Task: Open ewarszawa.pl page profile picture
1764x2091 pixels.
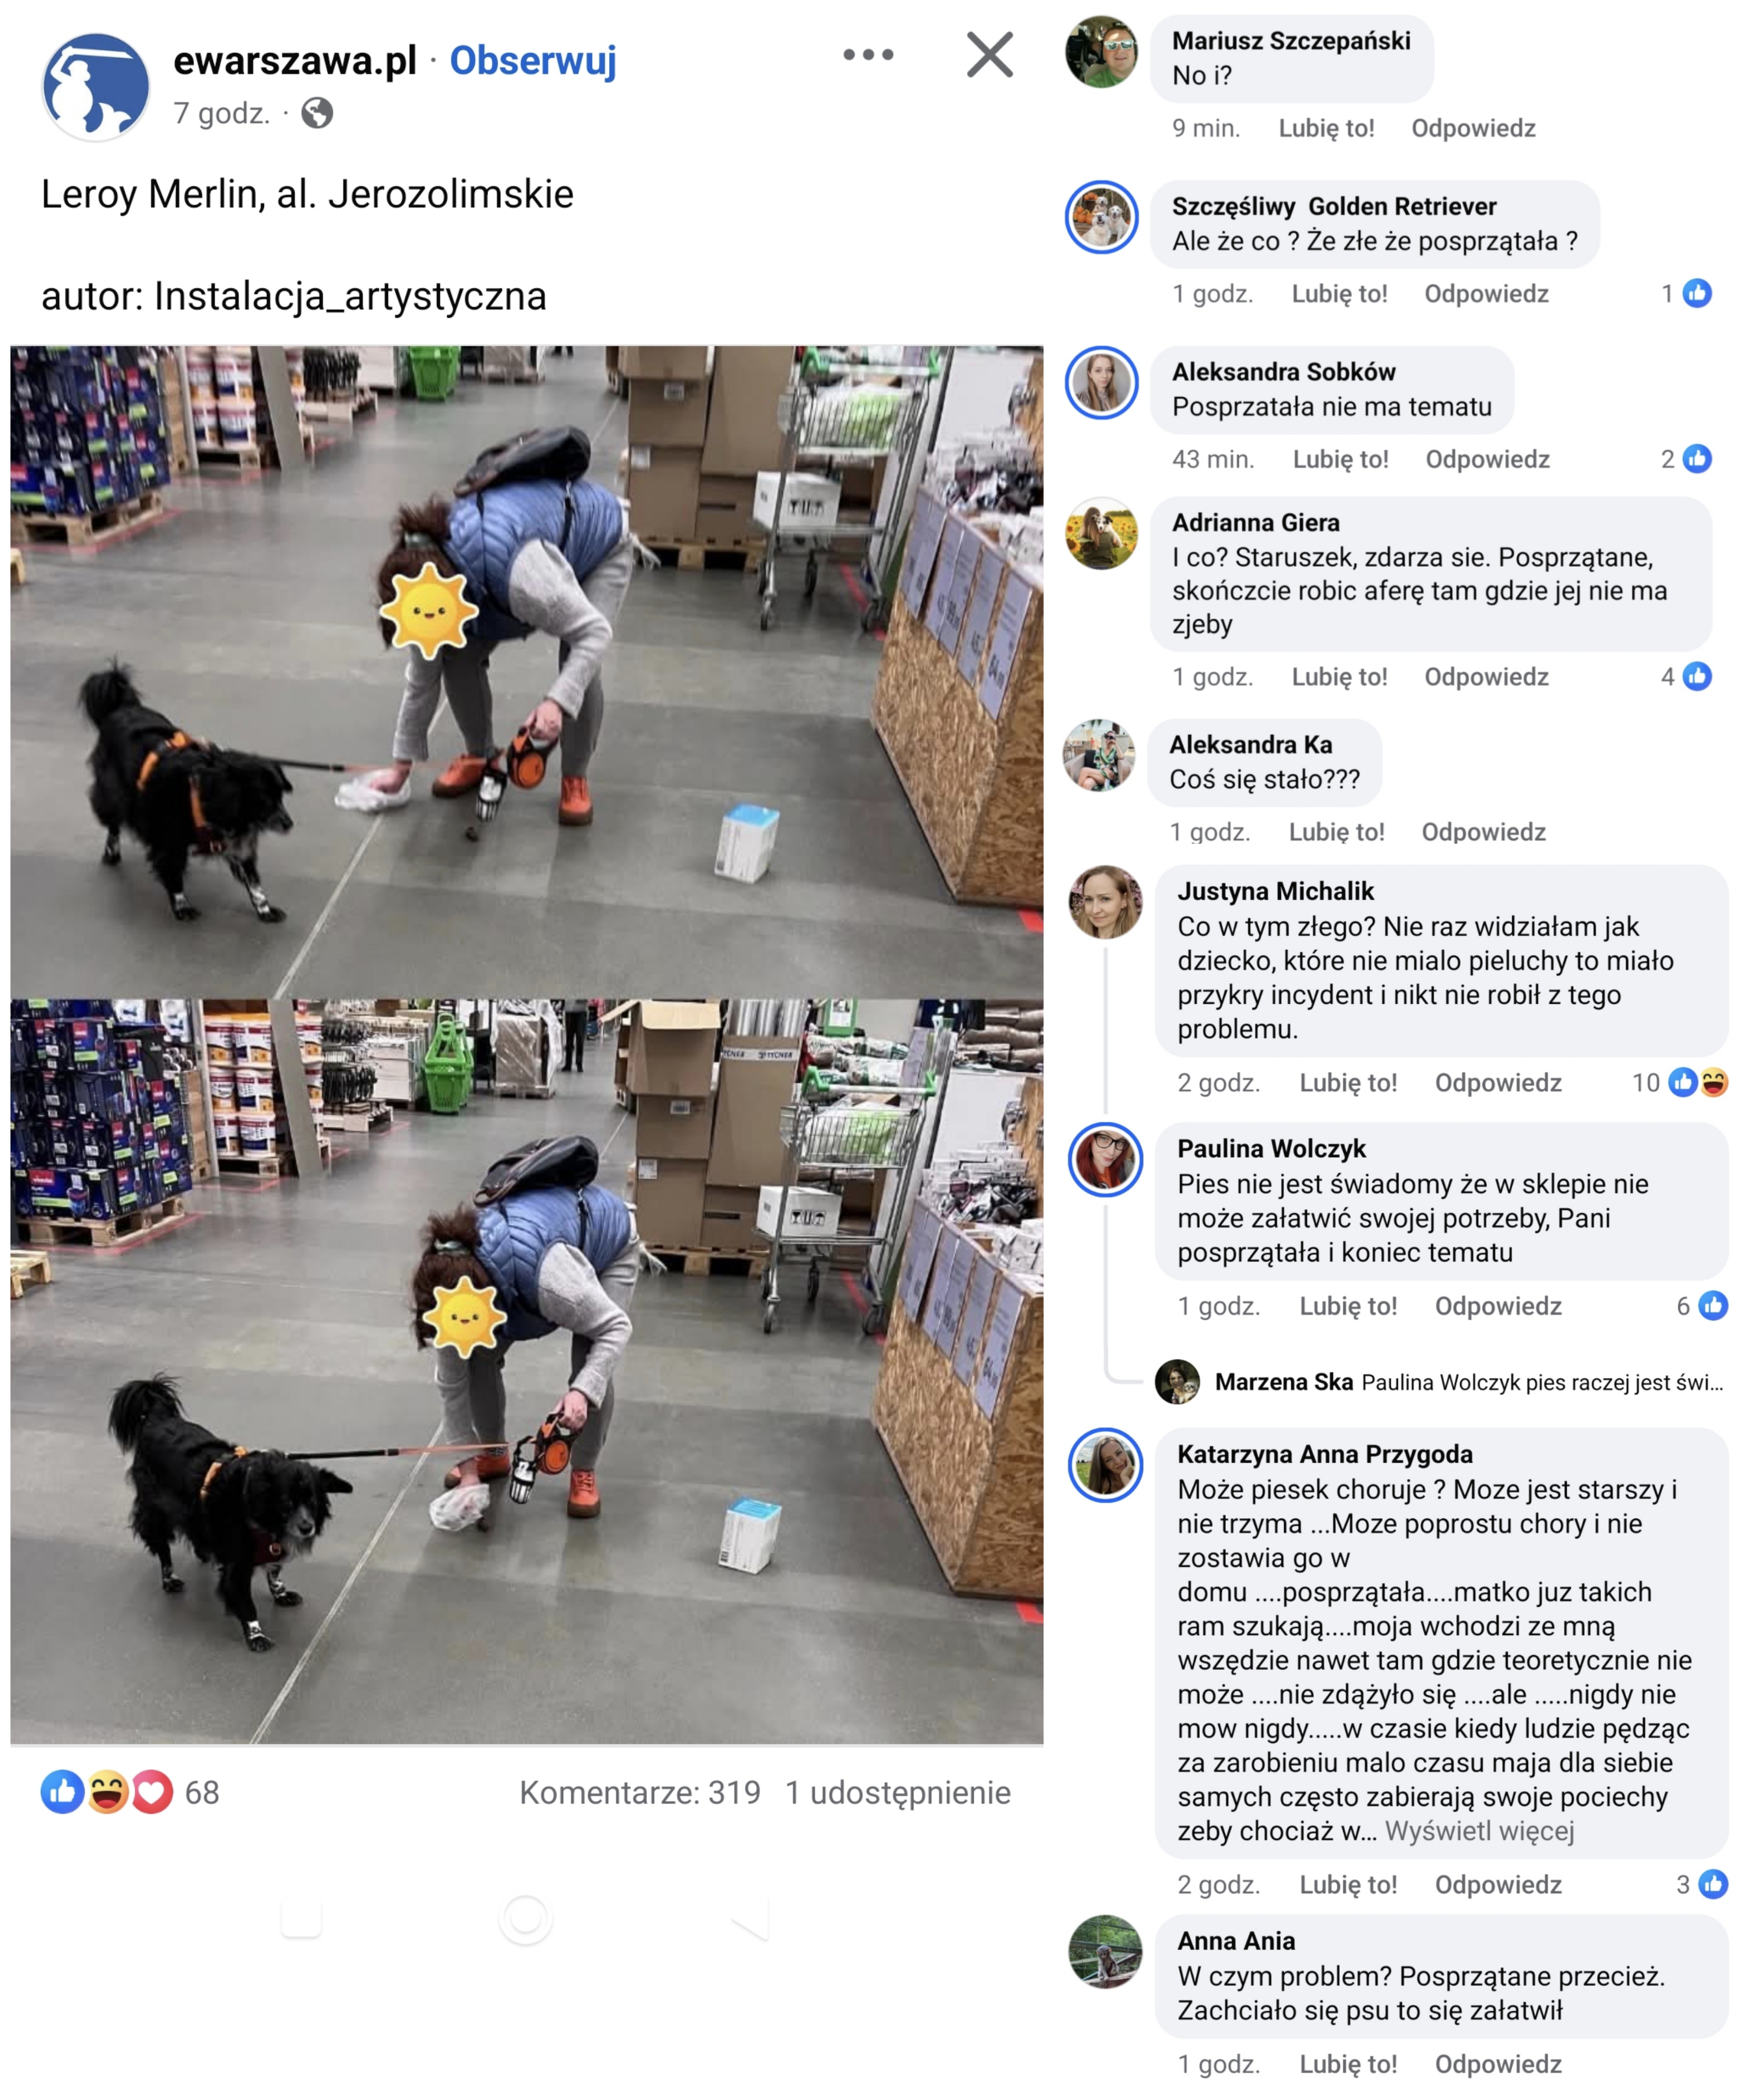Action: 96,87
